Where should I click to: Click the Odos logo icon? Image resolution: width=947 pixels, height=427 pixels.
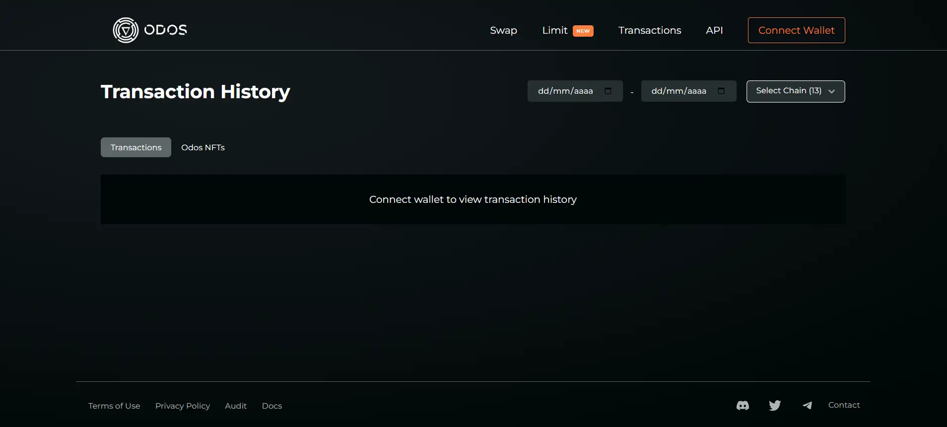click(x=126, y=30)
